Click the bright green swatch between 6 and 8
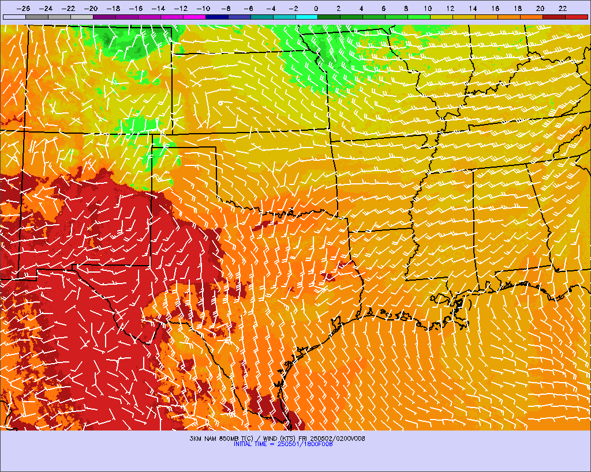The height and width of the screenshot is (472, 591). point(397,17)
